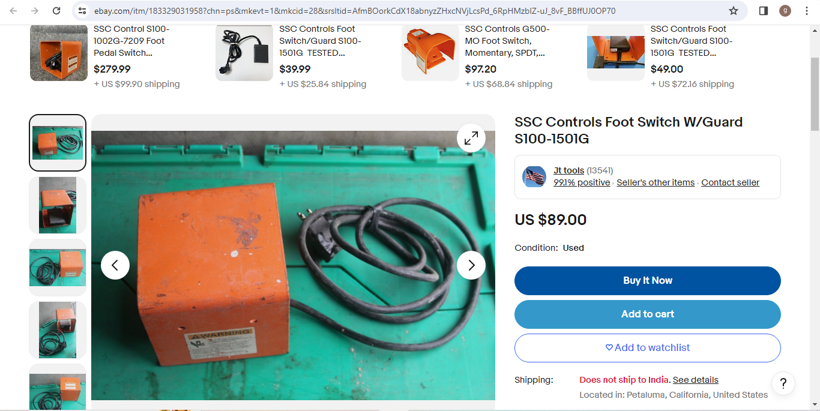Open the help question mark button
Image resolution: width=820 pixels, height=411 pixels.
(x=783, y=383)
